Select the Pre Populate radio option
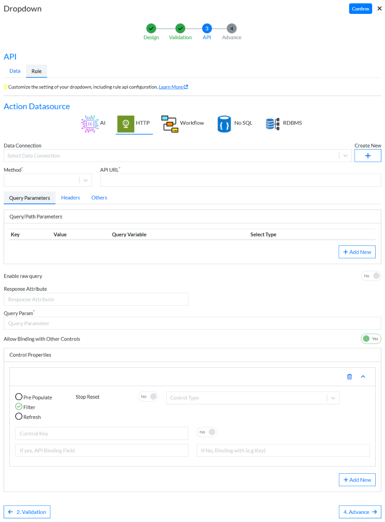Screen dimensions: 385x522 pos(19,397)
